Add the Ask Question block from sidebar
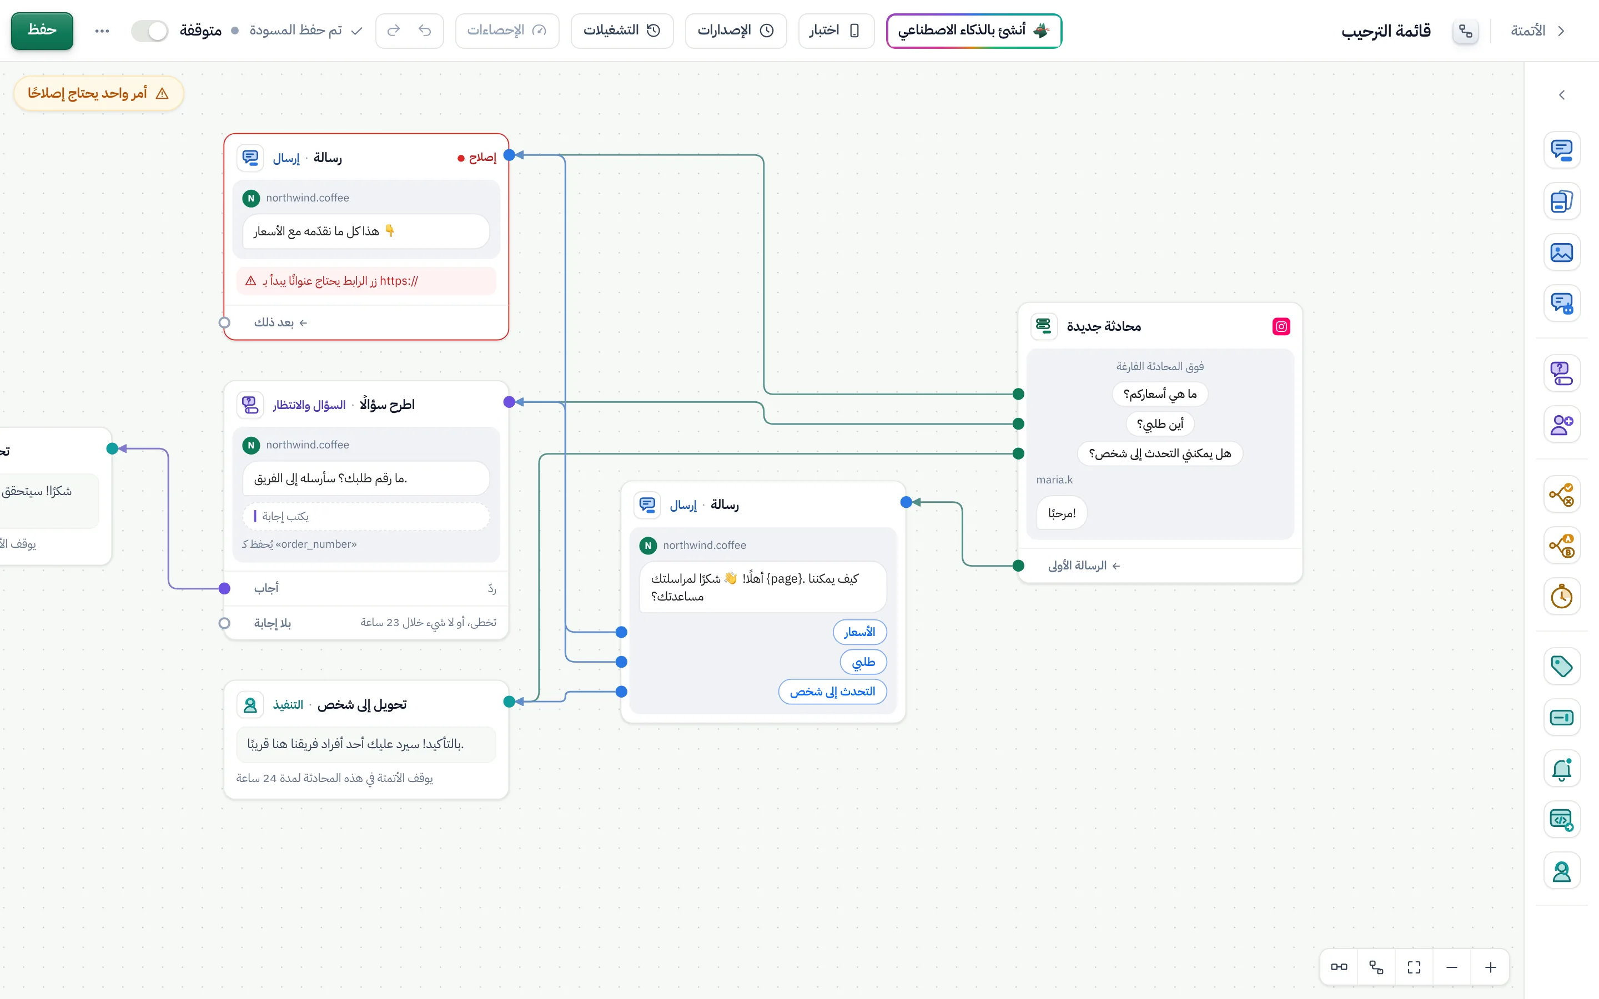Image resolution: width=1599 pixels, height=999 pixels. click(x=1561, y=374)
